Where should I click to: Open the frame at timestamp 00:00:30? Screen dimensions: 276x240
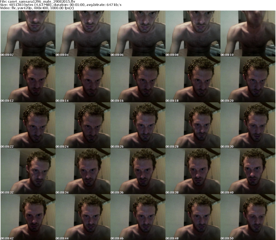tap(248, 125)
